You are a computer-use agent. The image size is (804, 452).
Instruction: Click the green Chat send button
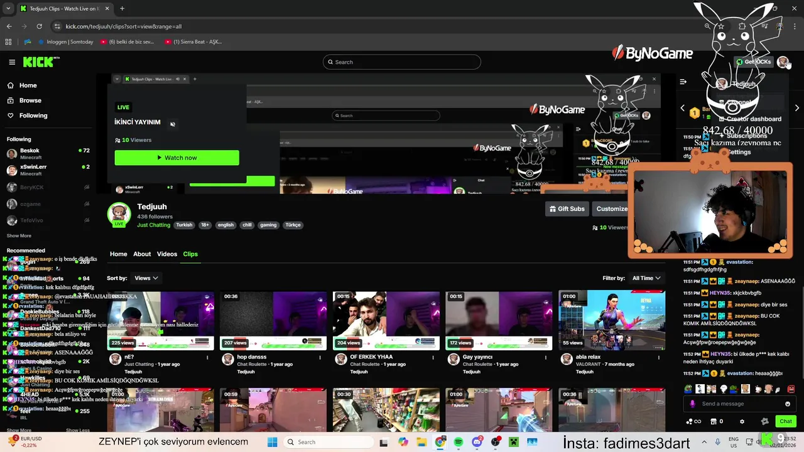[786, 421]
